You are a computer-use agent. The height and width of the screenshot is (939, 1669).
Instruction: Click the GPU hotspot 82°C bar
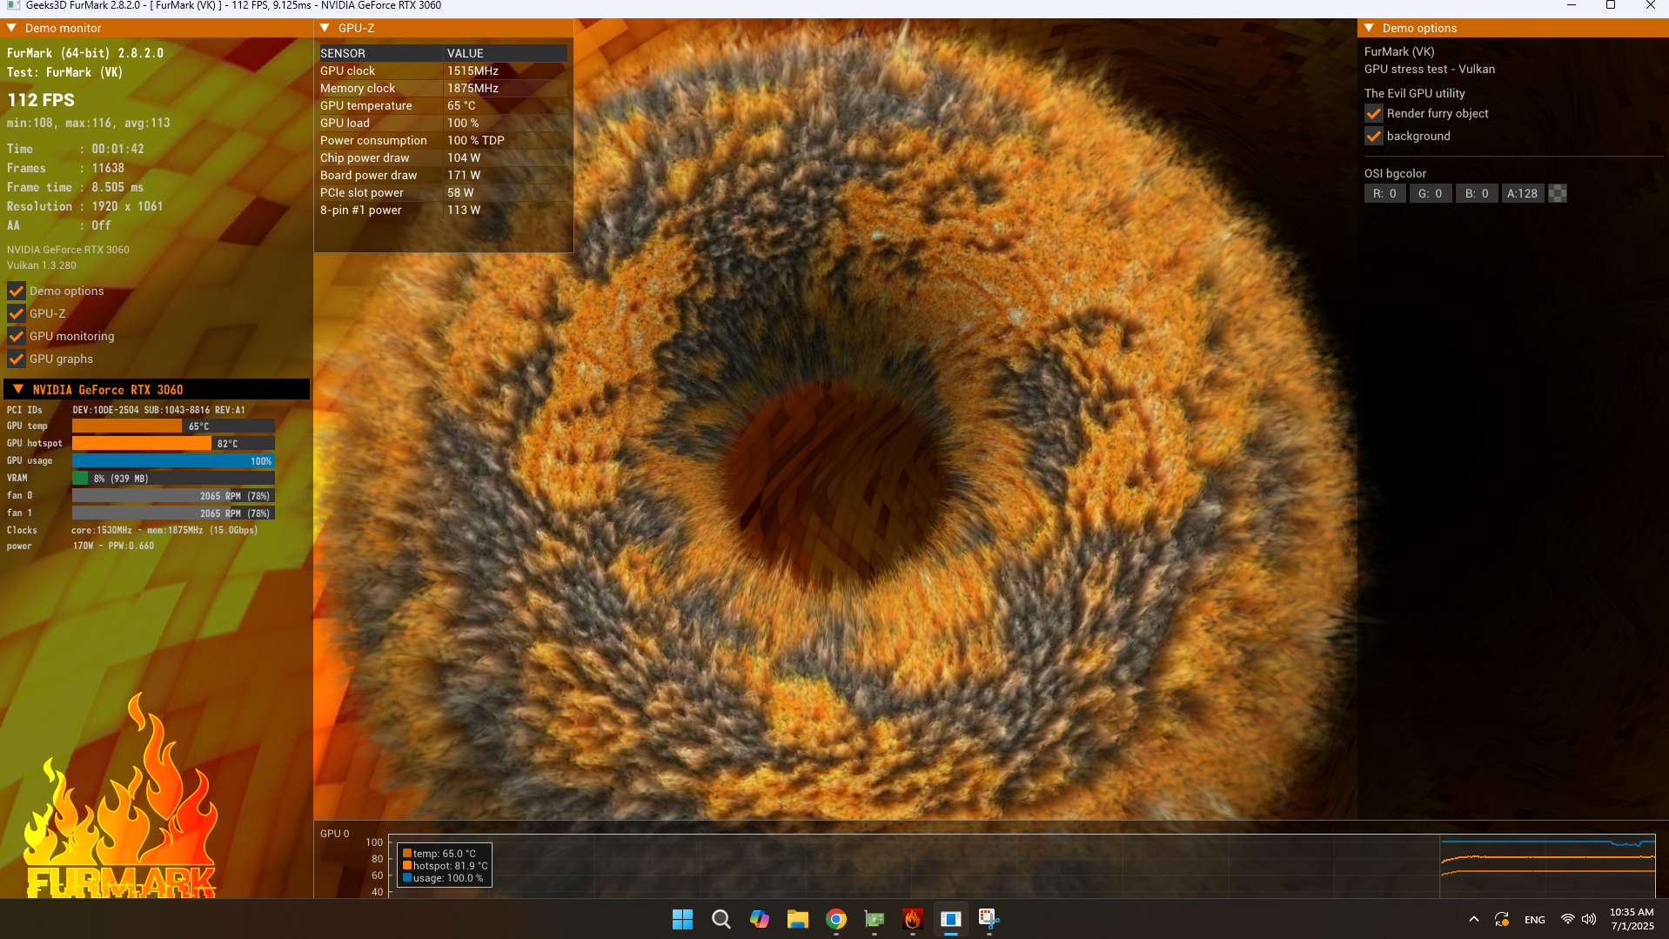[x=173, y=443]
